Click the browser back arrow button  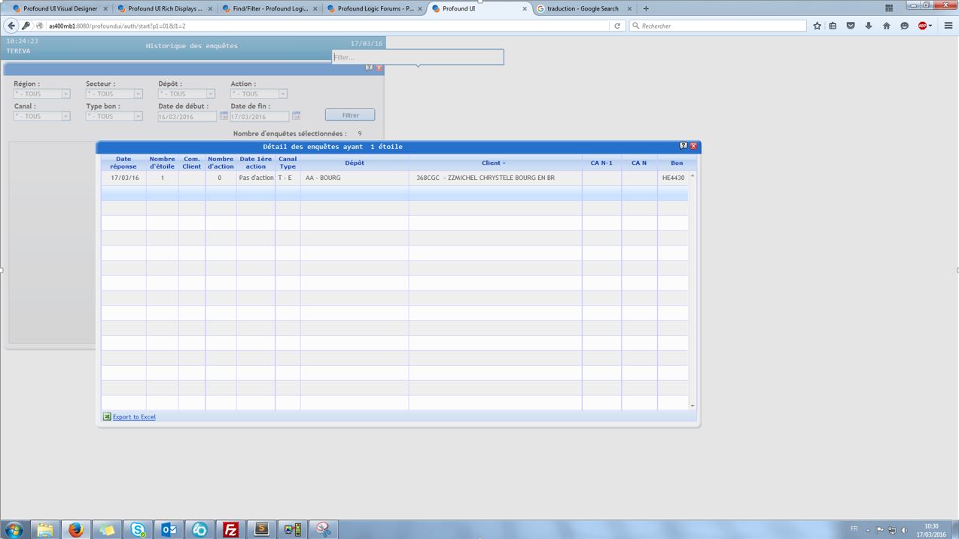(x=11, y=26)
